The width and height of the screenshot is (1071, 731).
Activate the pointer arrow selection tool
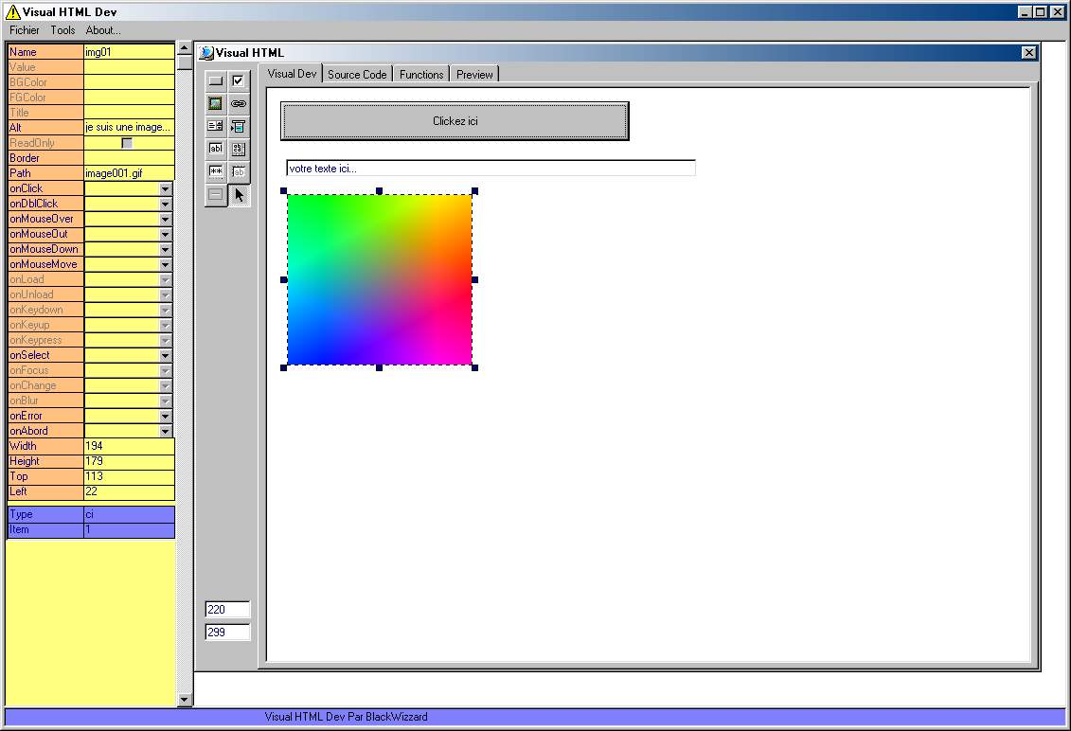pos(239,195)
